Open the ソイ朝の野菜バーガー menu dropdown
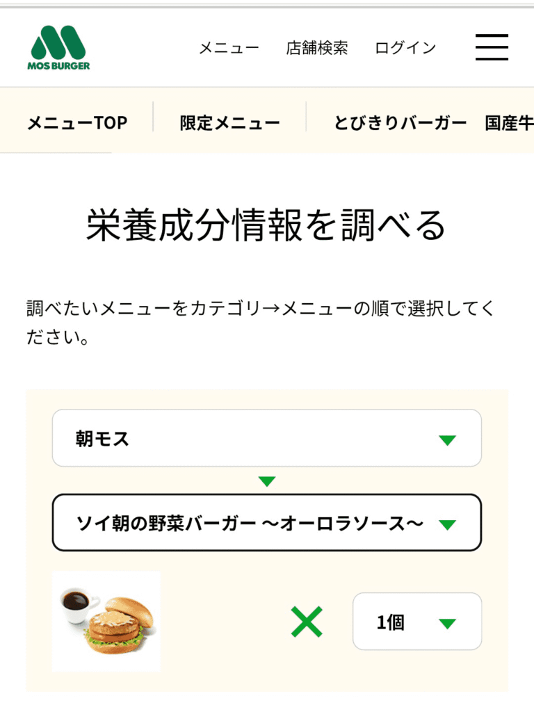The width and height of the screenshot is (534, 712). [x=249, y=523]
